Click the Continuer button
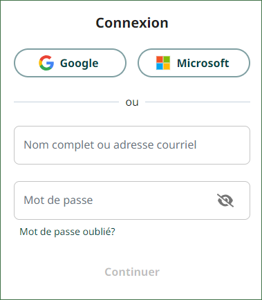Image resolution: width=262 pixels, height=300 pixels. (x=132, y=272)
